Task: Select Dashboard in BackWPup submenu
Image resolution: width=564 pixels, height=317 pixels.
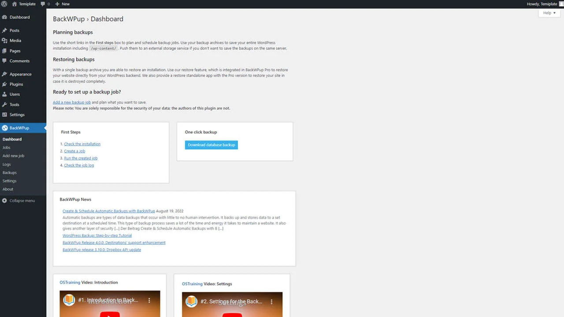Action: (x=12, y=139)
